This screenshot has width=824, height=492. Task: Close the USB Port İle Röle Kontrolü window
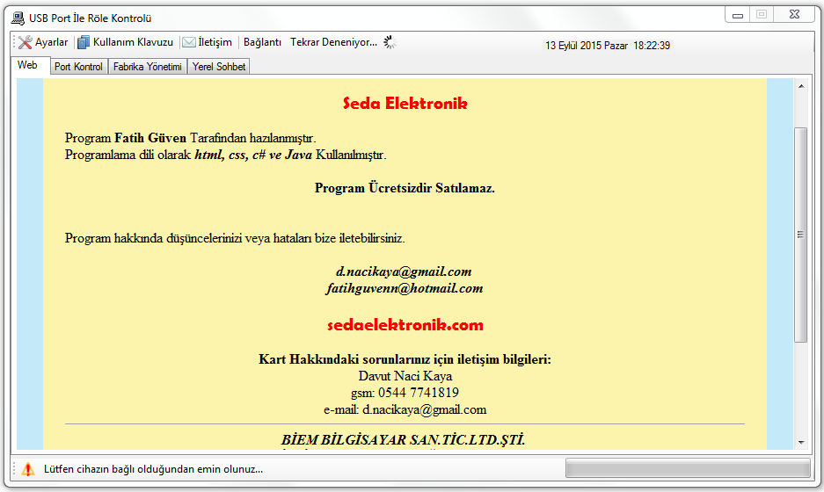tap(795, 15)
